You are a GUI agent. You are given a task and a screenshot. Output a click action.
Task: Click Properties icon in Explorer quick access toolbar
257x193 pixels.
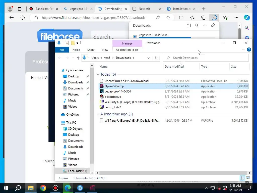click(67, 43)
